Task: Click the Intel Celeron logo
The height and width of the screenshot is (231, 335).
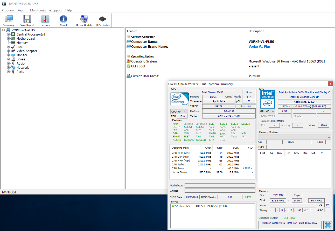Action: 180,99
